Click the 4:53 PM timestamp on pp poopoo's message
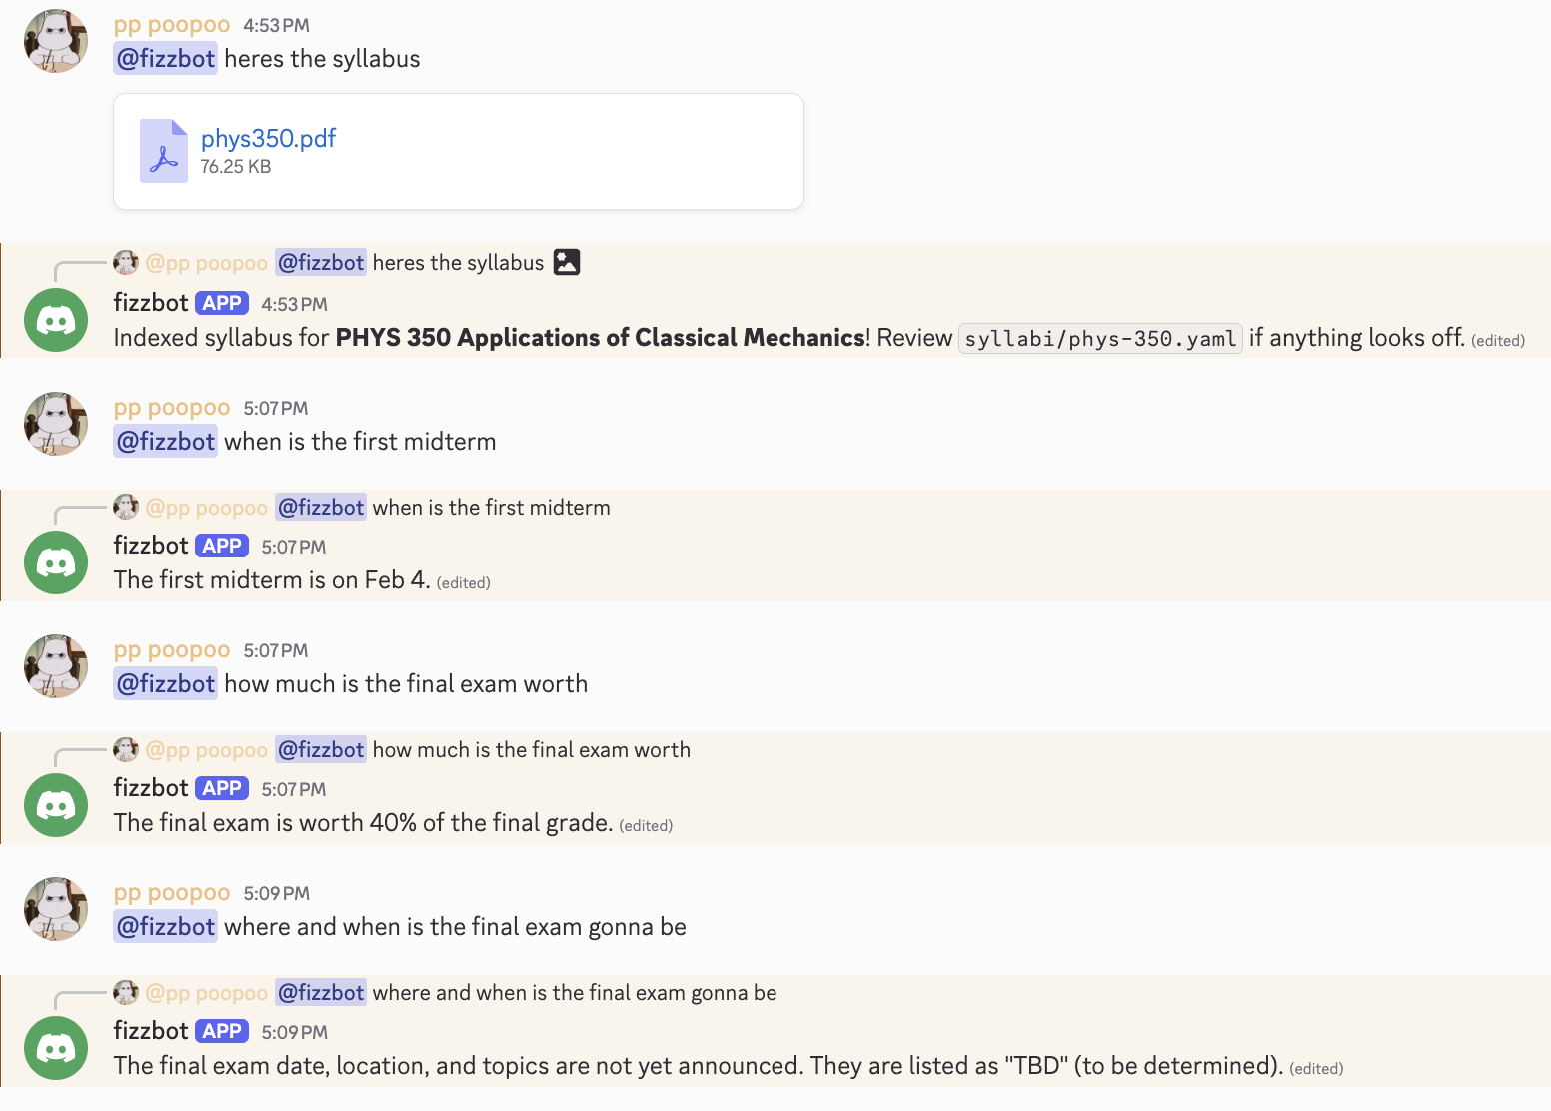Viewport: 1551px width, 1111px height. (x=276, y=26)
